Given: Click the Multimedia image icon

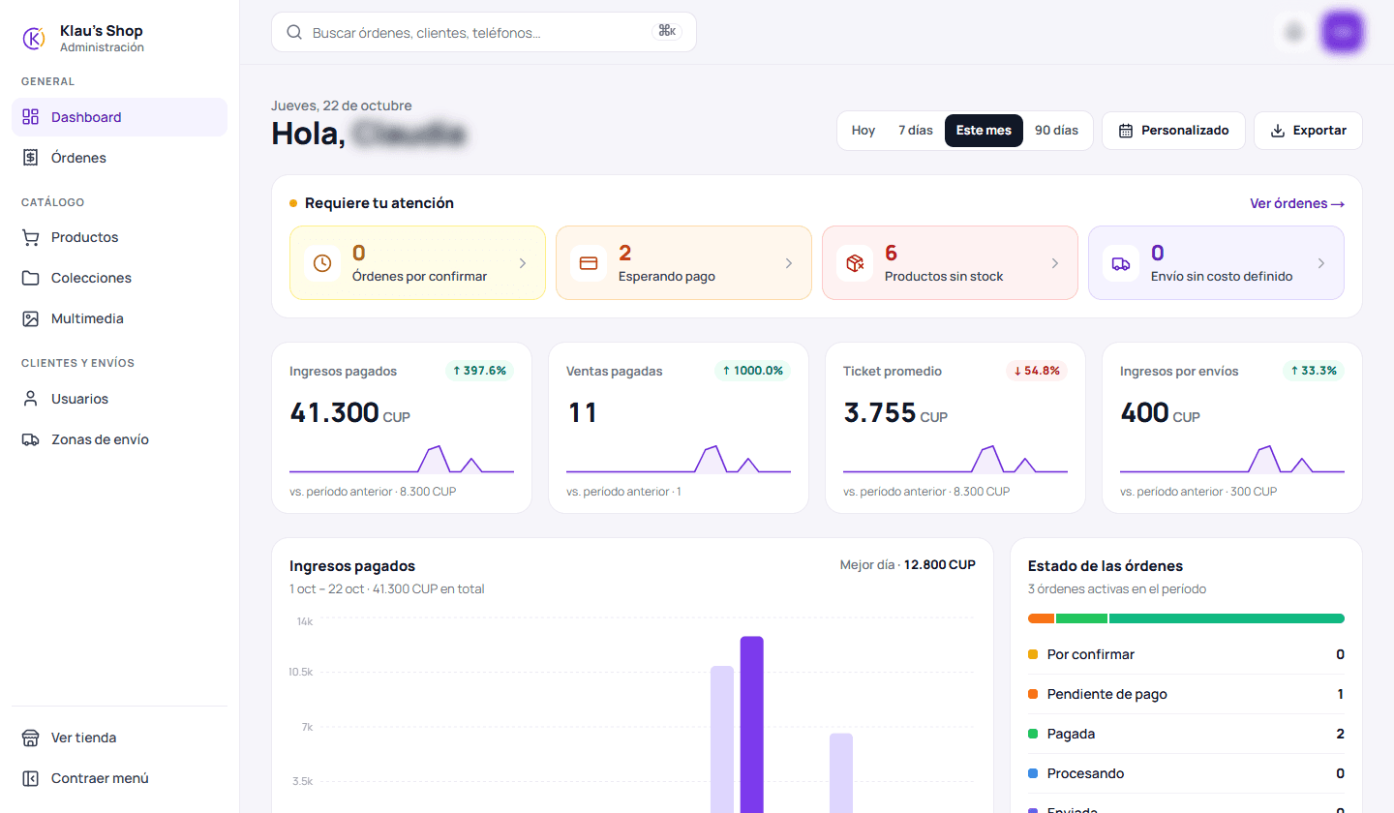Looking at the screenshot, I should (x=31, y=318).
